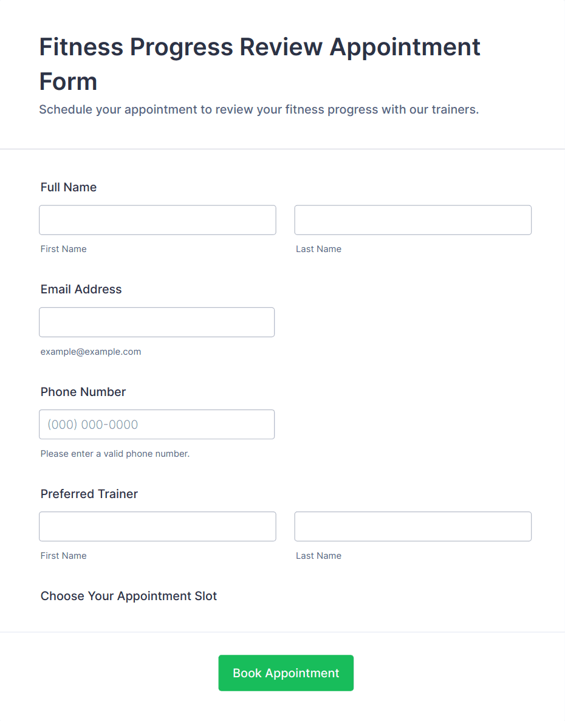Click the Last Name sublabel under Full Name
565x721 pixels.
point(318,249)
